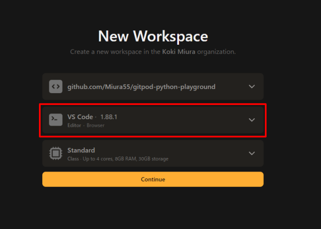Click the Standard class CPU chip icon
The height and width of the screenshot is (229, 321).
(56, 153)
